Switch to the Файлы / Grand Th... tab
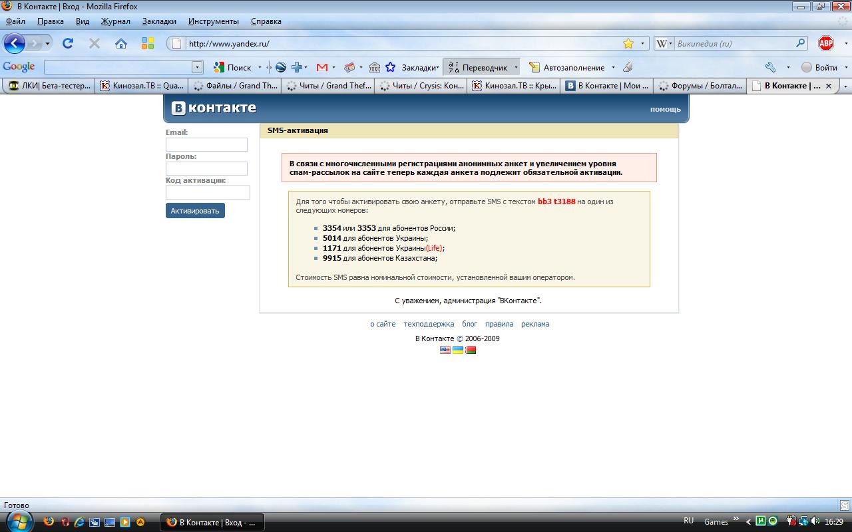The height and width of the screenshot is (532, 852). pos(236,86)
